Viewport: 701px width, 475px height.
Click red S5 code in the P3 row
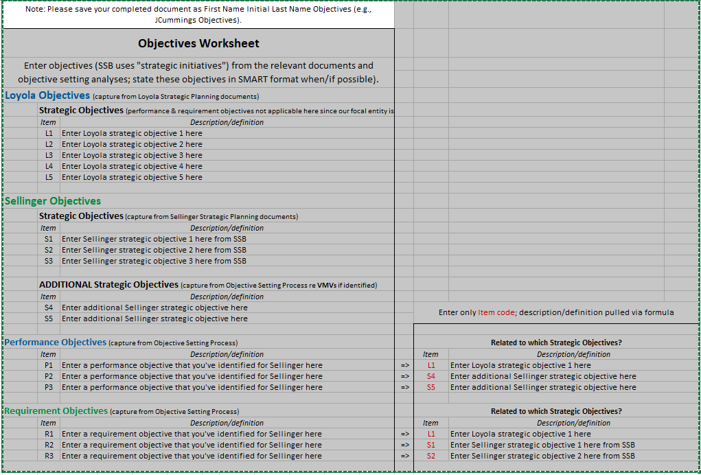pyautogui.click(x=431, y=387)
